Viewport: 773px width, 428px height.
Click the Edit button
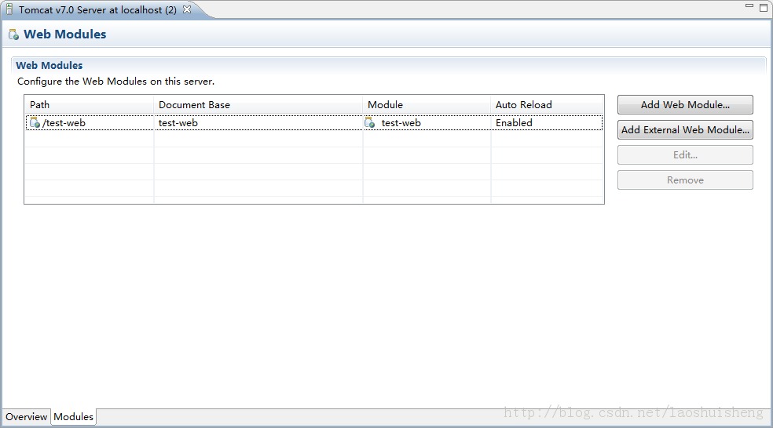click(x=685, y=155)
